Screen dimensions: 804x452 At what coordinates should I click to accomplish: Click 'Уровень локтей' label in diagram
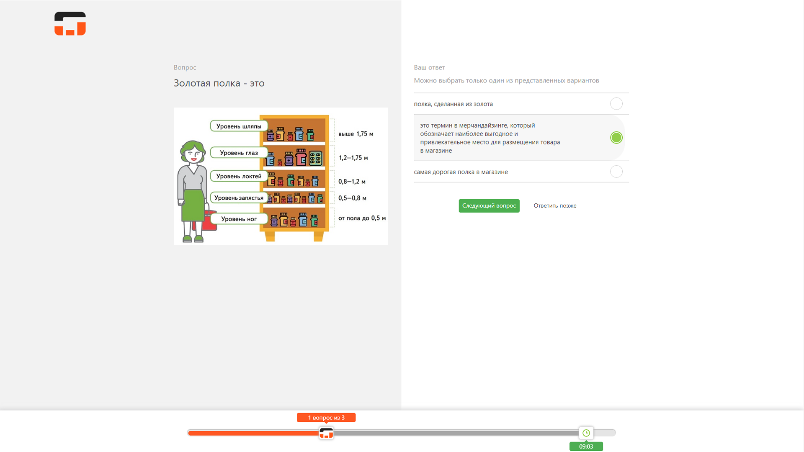[239, 176]
